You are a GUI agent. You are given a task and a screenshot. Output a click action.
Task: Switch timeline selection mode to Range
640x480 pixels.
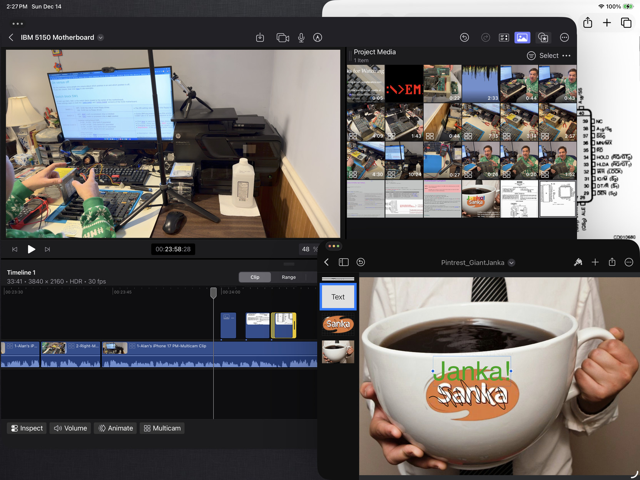289,277
